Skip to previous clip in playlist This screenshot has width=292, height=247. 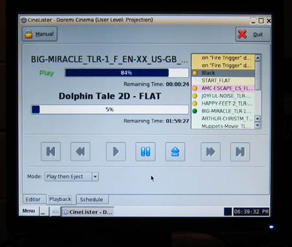[51, 152]
